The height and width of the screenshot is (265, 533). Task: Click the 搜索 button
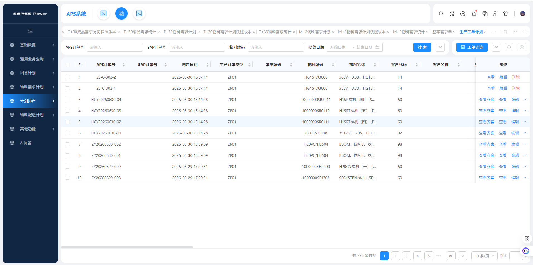click(422, 47)
